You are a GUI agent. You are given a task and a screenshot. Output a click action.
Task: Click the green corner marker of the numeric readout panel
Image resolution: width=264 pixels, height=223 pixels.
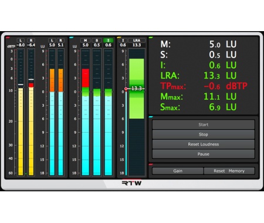[x=151, y=38]
